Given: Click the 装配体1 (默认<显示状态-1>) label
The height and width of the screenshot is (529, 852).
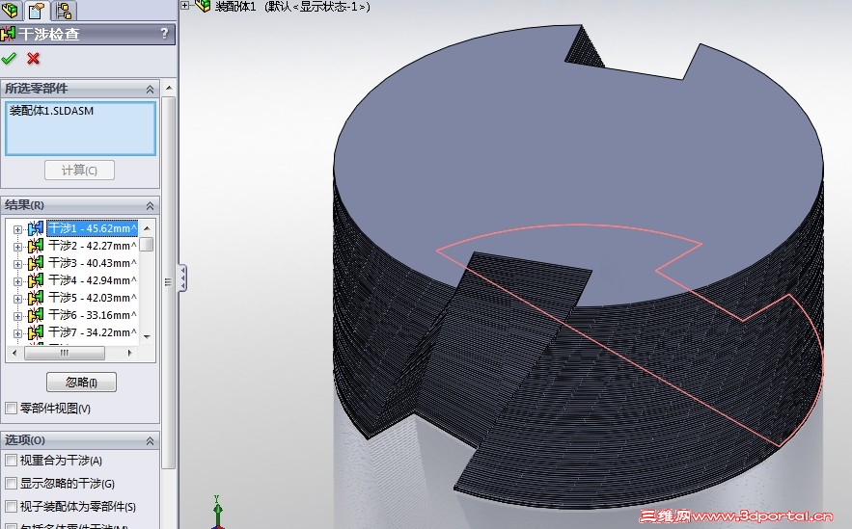Looking at the screenshot, I should point(292,7).
